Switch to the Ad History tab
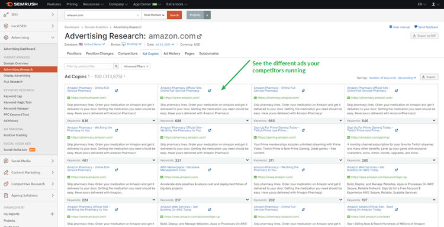Screen dimensions: 444x227 (x=172, y=53)
